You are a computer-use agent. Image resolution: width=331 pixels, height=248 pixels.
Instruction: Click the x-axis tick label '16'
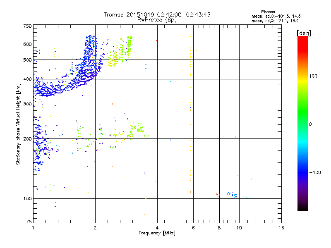[x=281, y=228]
